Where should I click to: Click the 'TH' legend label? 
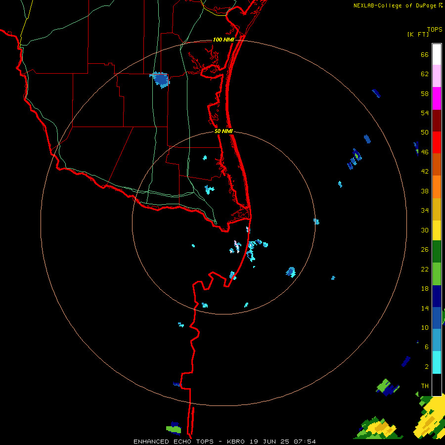click(x=425, y=386)
